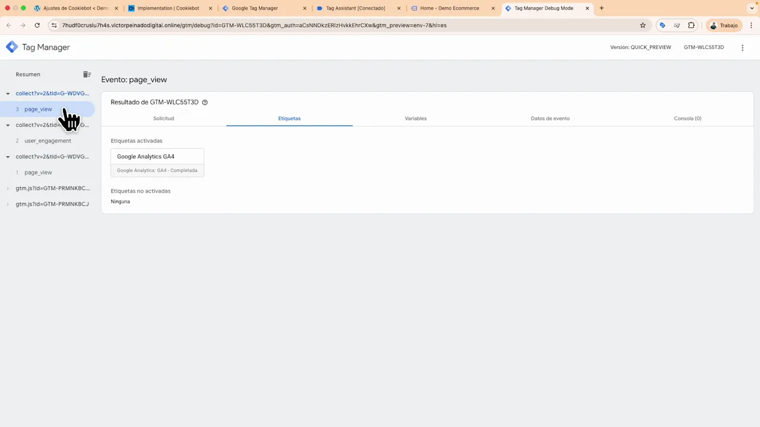Expand the gtm.js?id=GTM-PRMNKBCJ entry
Image resolution: width=760 pixels, height=427 pixels.
coord(8,203)
